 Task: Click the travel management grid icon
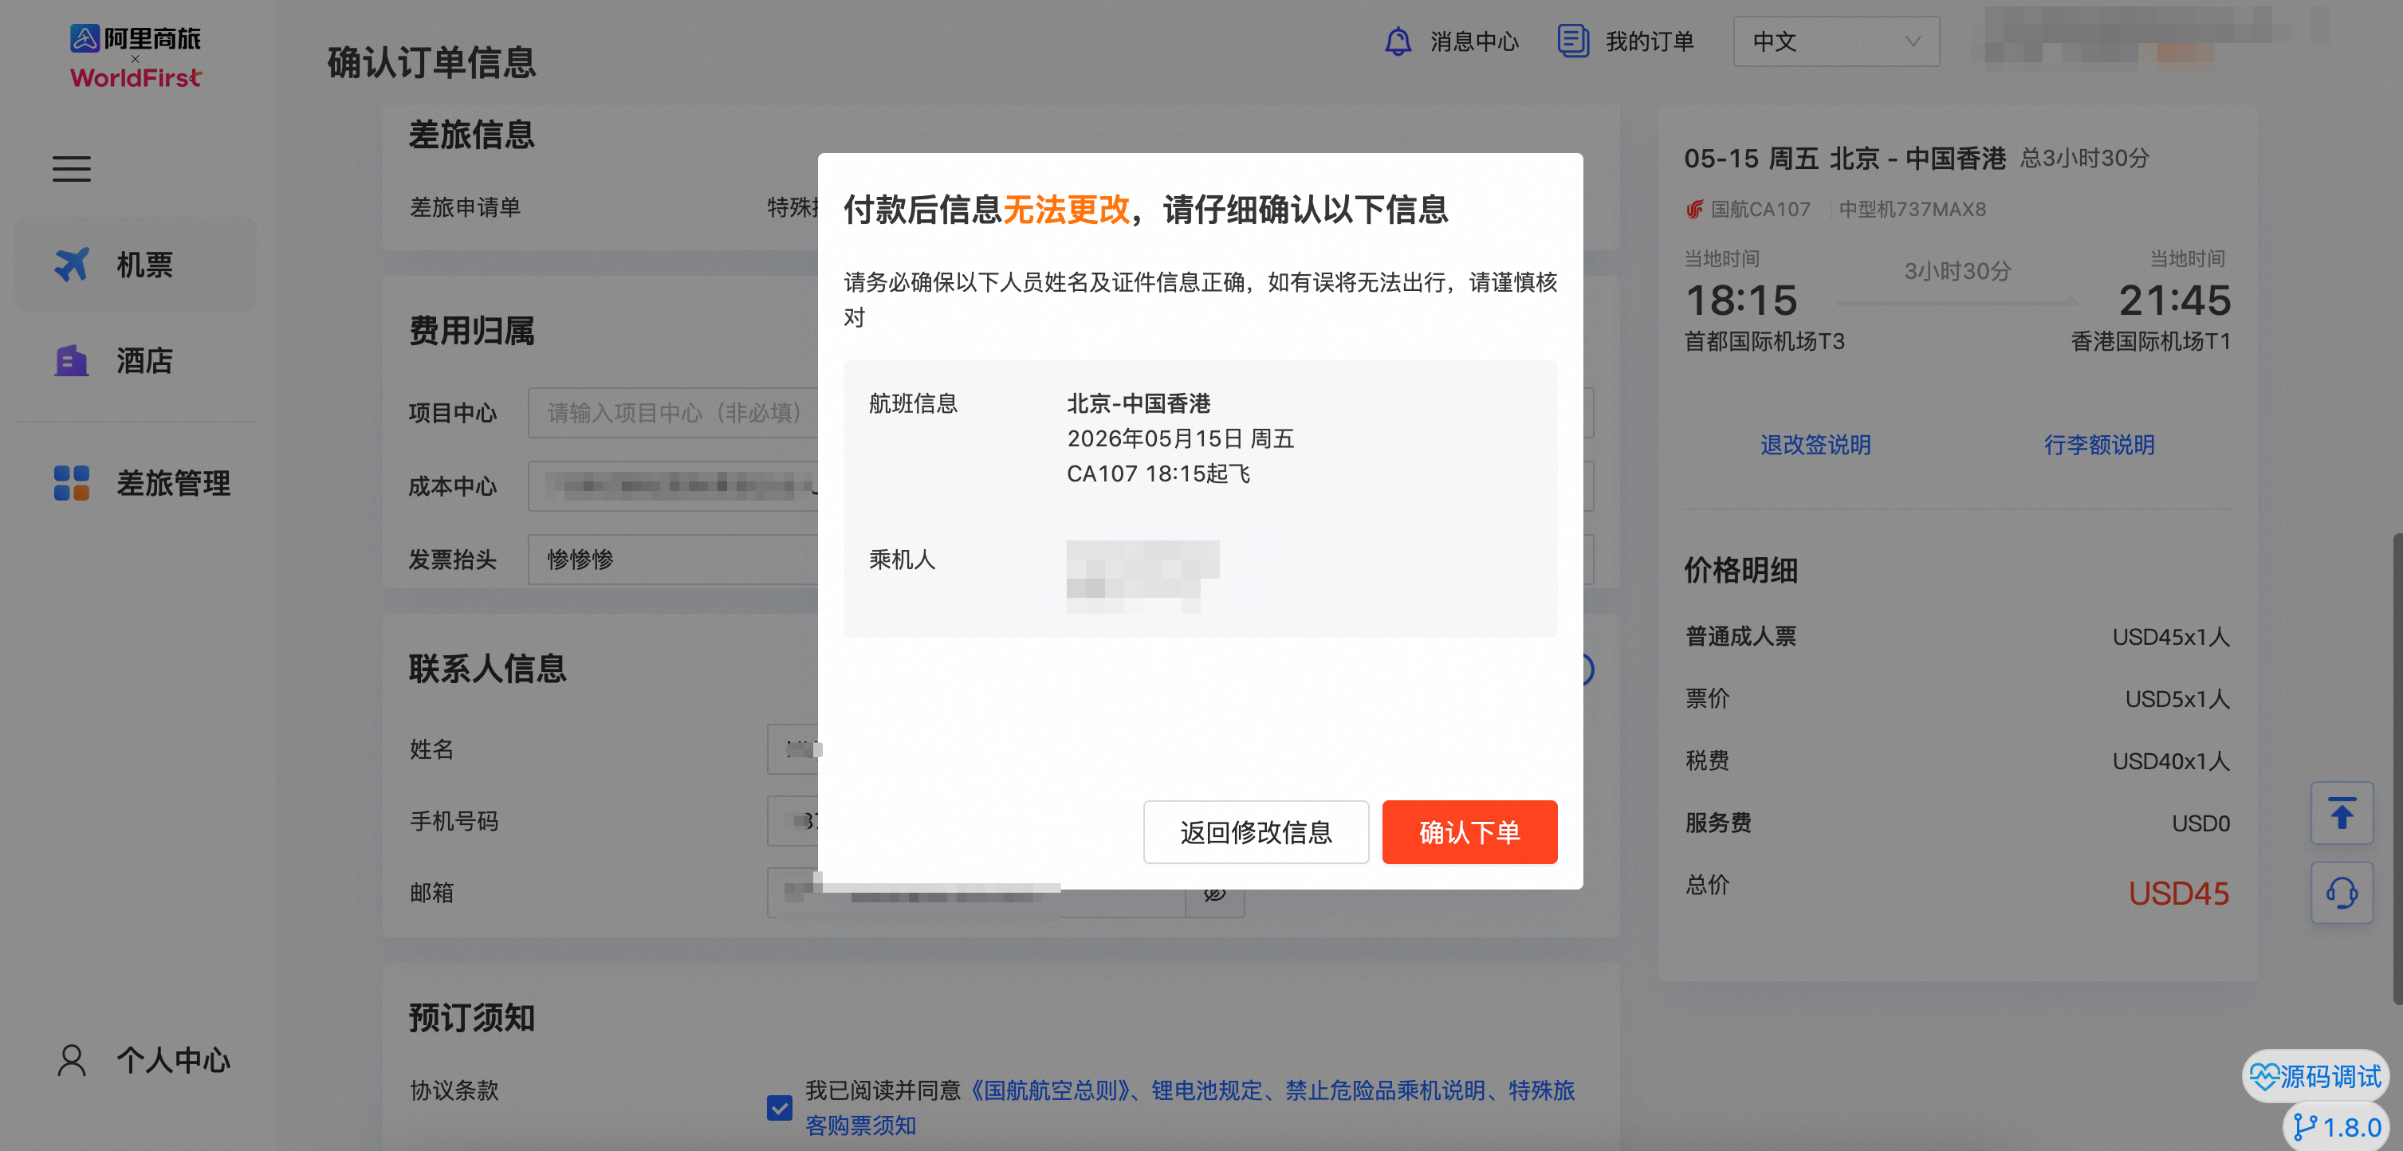pyautogui.click(x=71, y=483)
